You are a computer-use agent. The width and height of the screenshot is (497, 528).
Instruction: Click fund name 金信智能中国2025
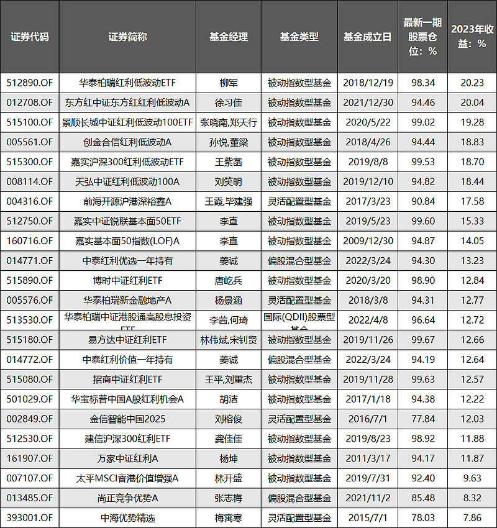click(127, 419)
